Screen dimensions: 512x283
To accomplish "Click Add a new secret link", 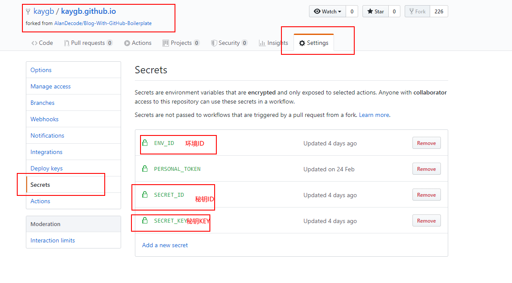I will pos(165,245).
